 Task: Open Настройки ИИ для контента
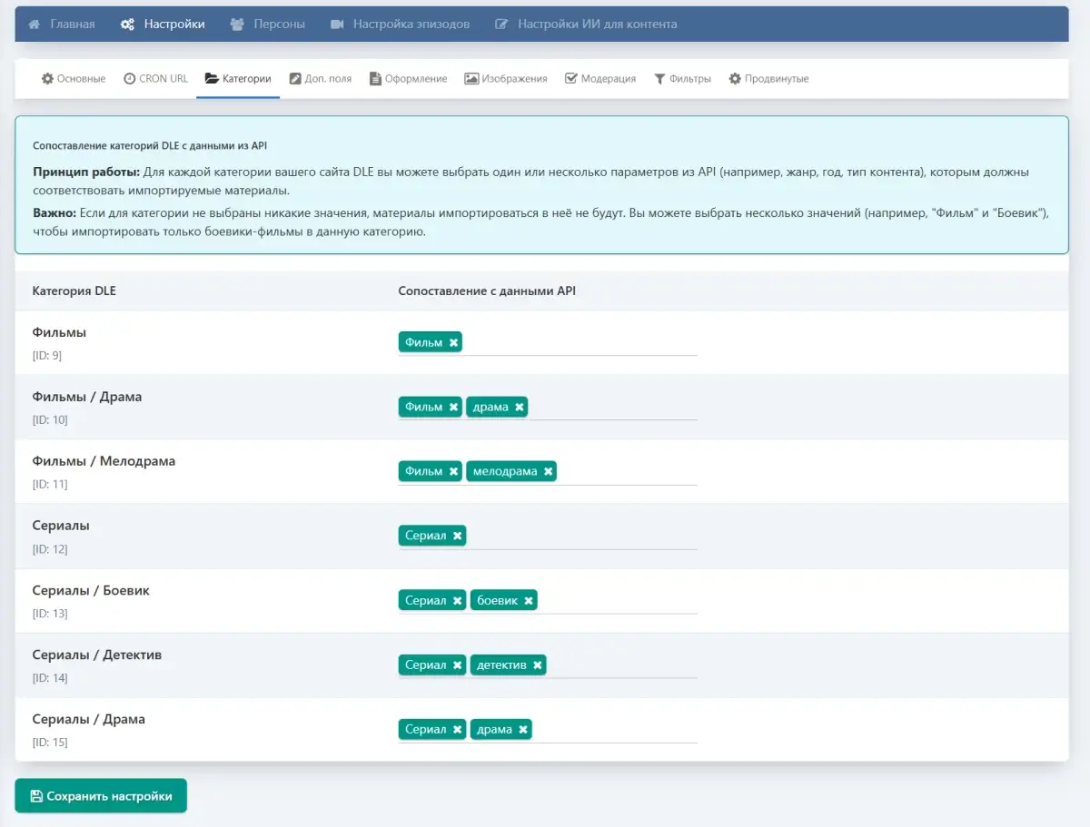tap(586, 24)
